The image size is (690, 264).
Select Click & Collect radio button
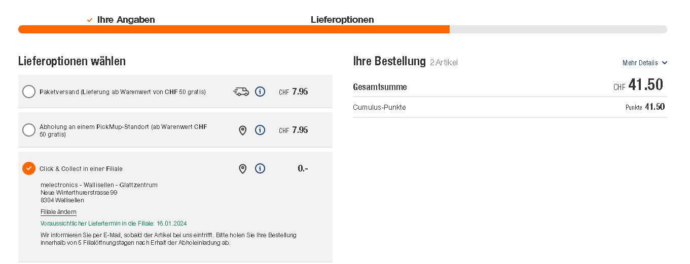coord(29,168)
